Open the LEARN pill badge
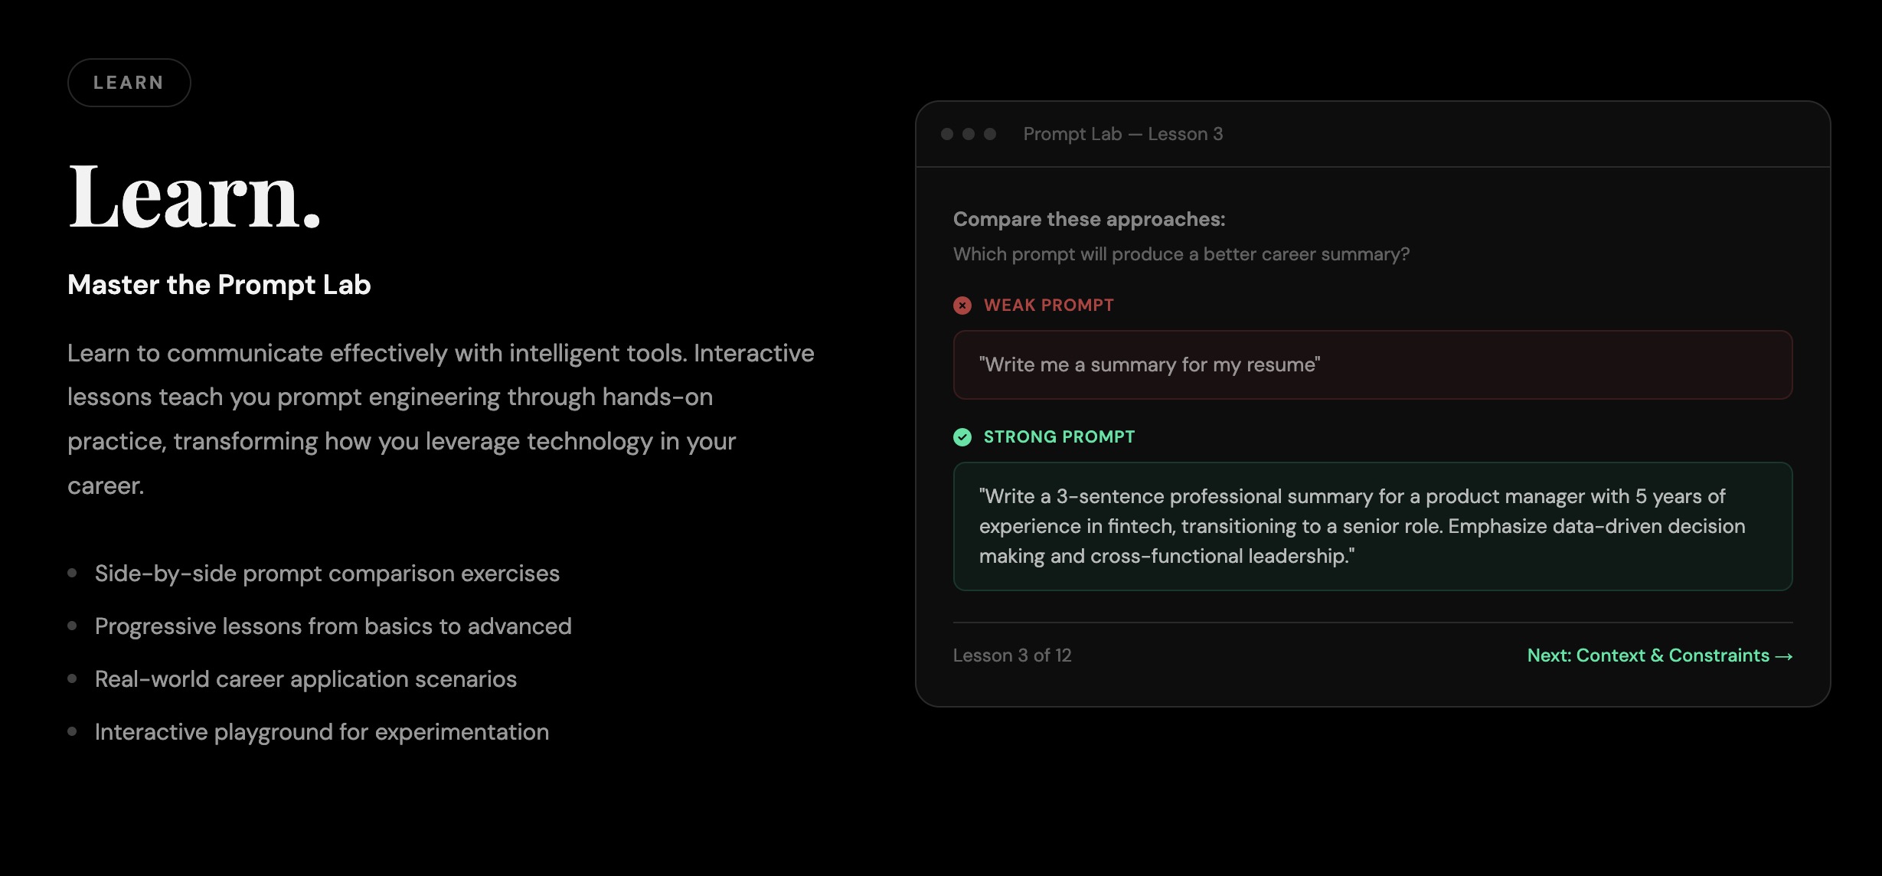This screenshot has width=1882, height=876. (129, 83)
